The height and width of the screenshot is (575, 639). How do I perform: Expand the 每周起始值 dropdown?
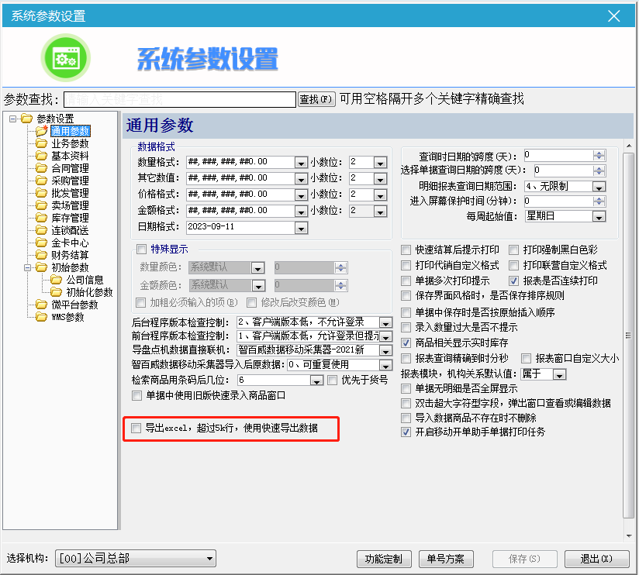pyautogui.click(x=598, y=216)
